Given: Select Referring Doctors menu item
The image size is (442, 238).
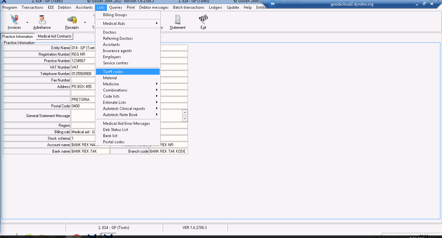Looking at the screenshot, I should pyautogui.click(x=118, y=38).
